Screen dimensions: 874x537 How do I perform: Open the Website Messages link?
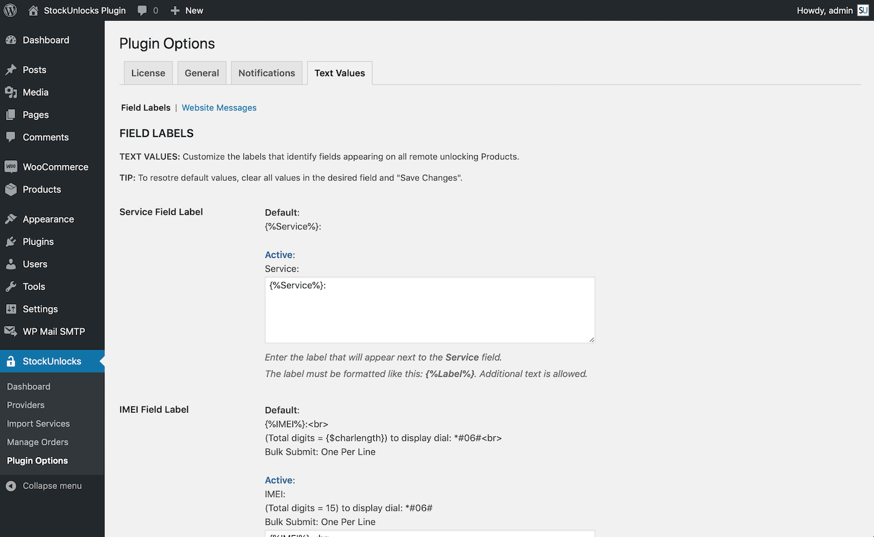pyautogui.click(x=219, y=107)
